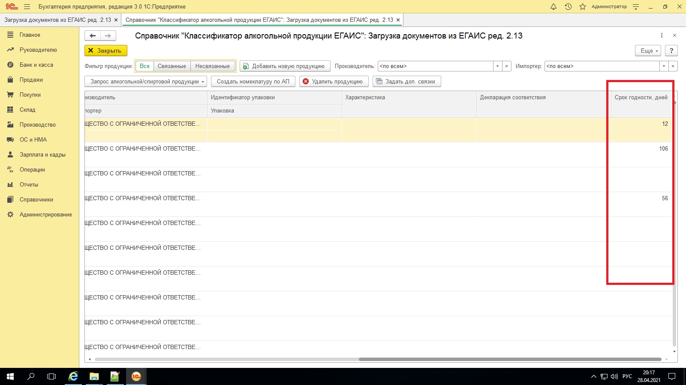Click the Закрыть button
The image size is (686, 385).
(106, 50)
